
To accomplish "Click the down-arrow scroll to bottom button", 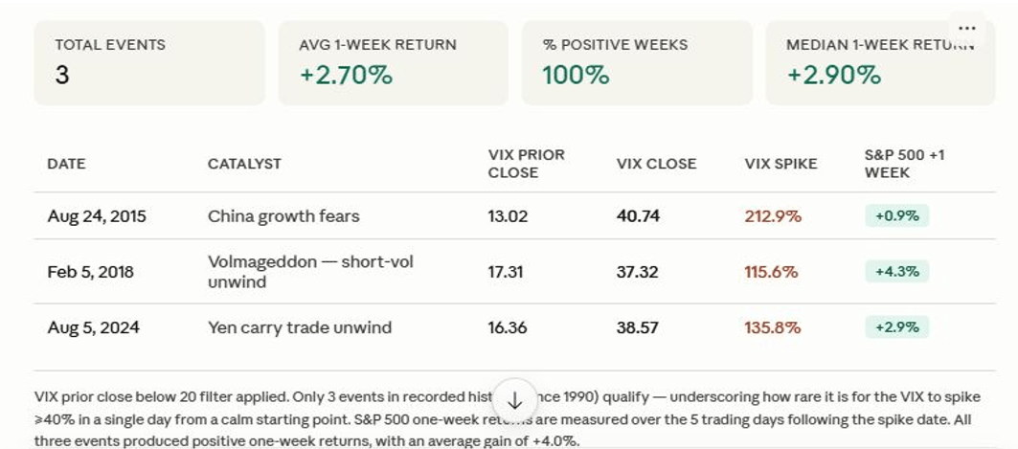I will pyautogui.click(x=514, y=401).
